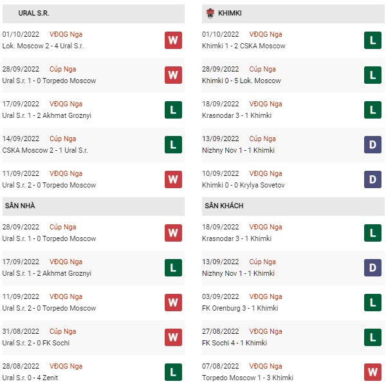Open the match Krasnodar 3-1 Khimki in recent form
The width and height of the screenshot is (386, 386).
click(237, 115)
